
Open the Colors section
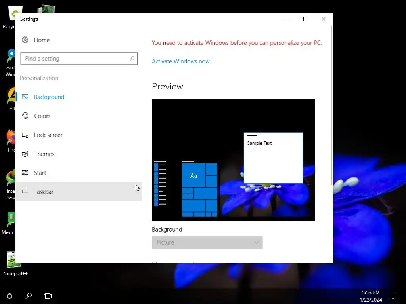79,116
